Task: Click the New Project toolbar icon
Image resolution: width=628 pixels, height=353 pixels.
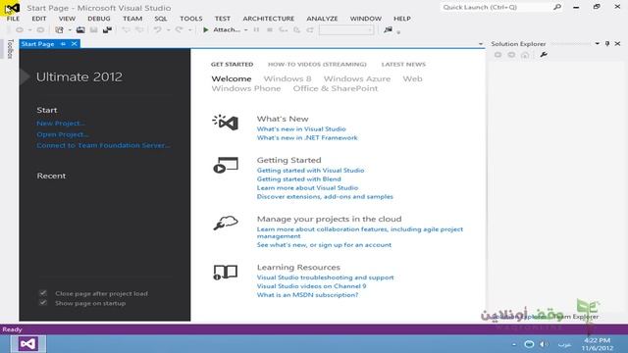Action: [x=59, y=29]
